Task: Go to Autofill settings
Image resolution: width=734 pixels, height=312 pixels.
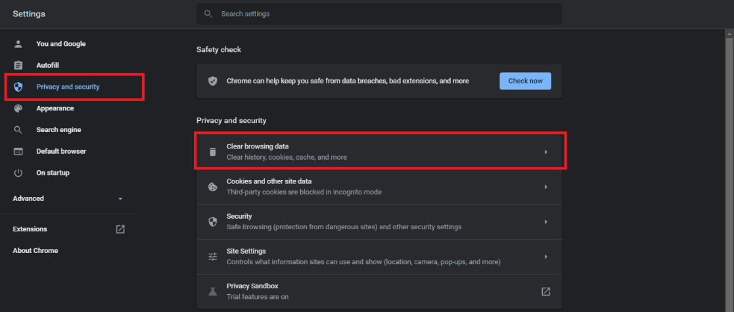Action: (x=48, y=66)
